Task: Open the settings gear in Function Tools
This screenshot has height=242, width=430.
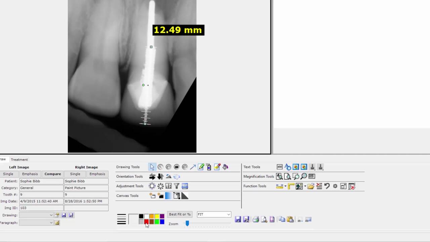Action: point(335,186)
